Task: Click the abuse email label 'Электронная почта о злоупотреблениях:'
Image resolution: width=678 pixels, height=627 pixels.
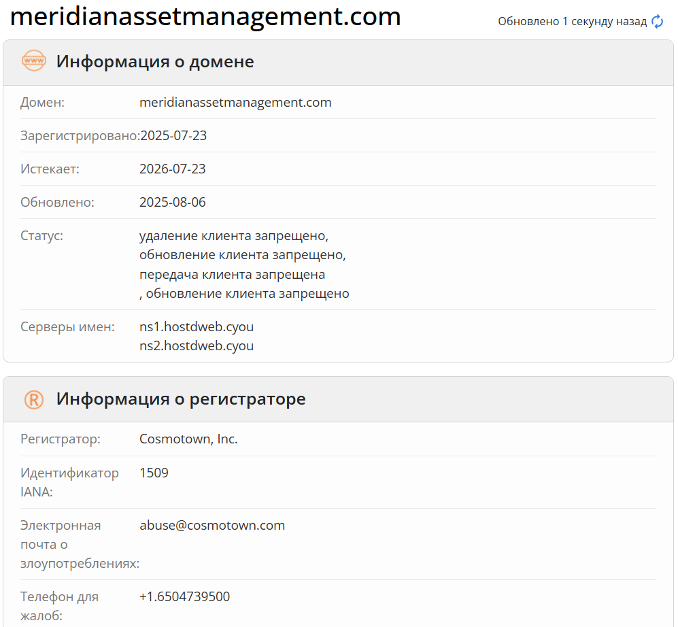Action: pyautogui.click(x=80, y=545)
